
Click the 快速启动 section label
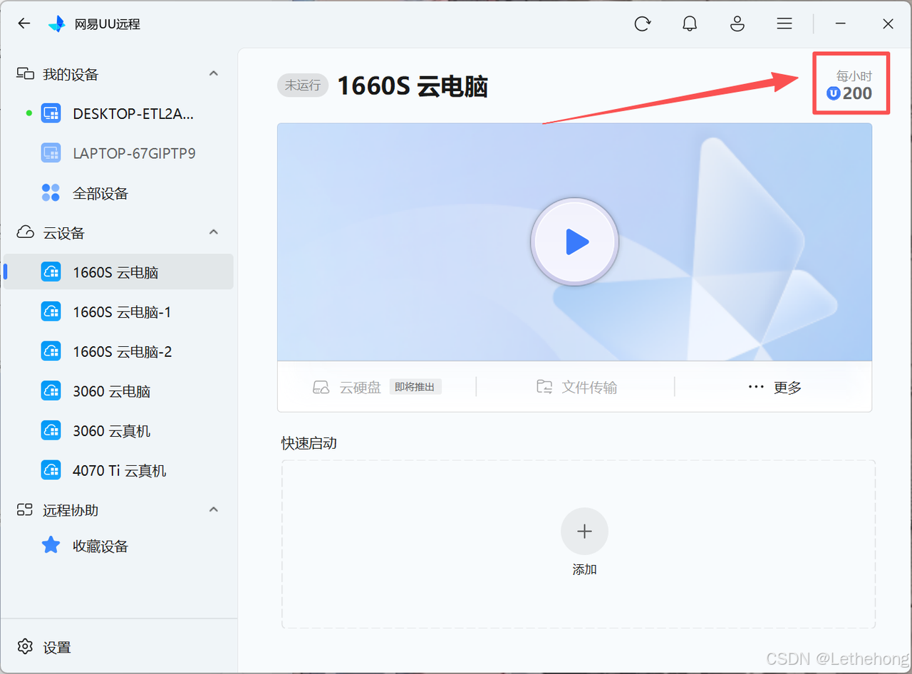click(x=309, y=443)
